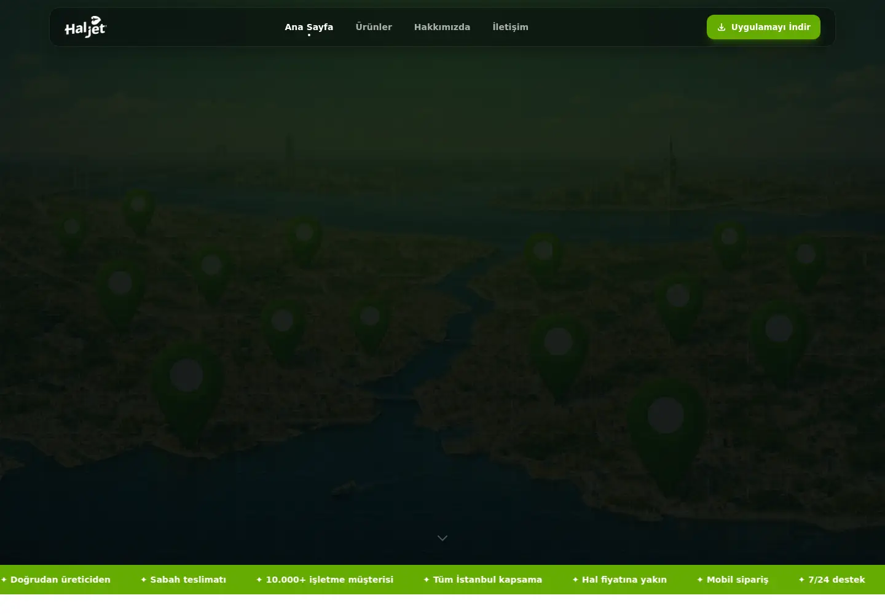This screenshot has height=614, width=885.
Task: Select 'Doğrudan üreticiden' ticker text
Action: (x=60, y=580)
